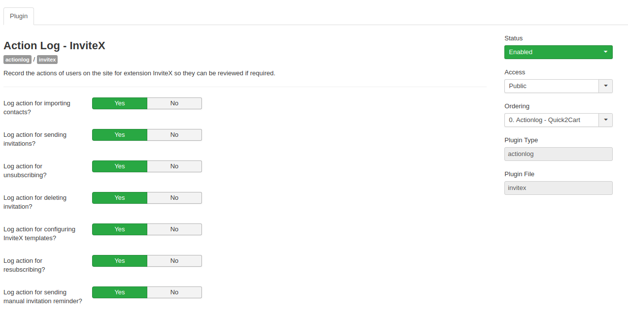
Task: Select No for sending invitations logging
Action: tap(174, 135)
